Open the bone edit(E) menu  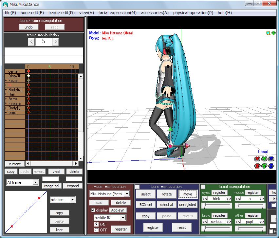click(x=32, y=13)
